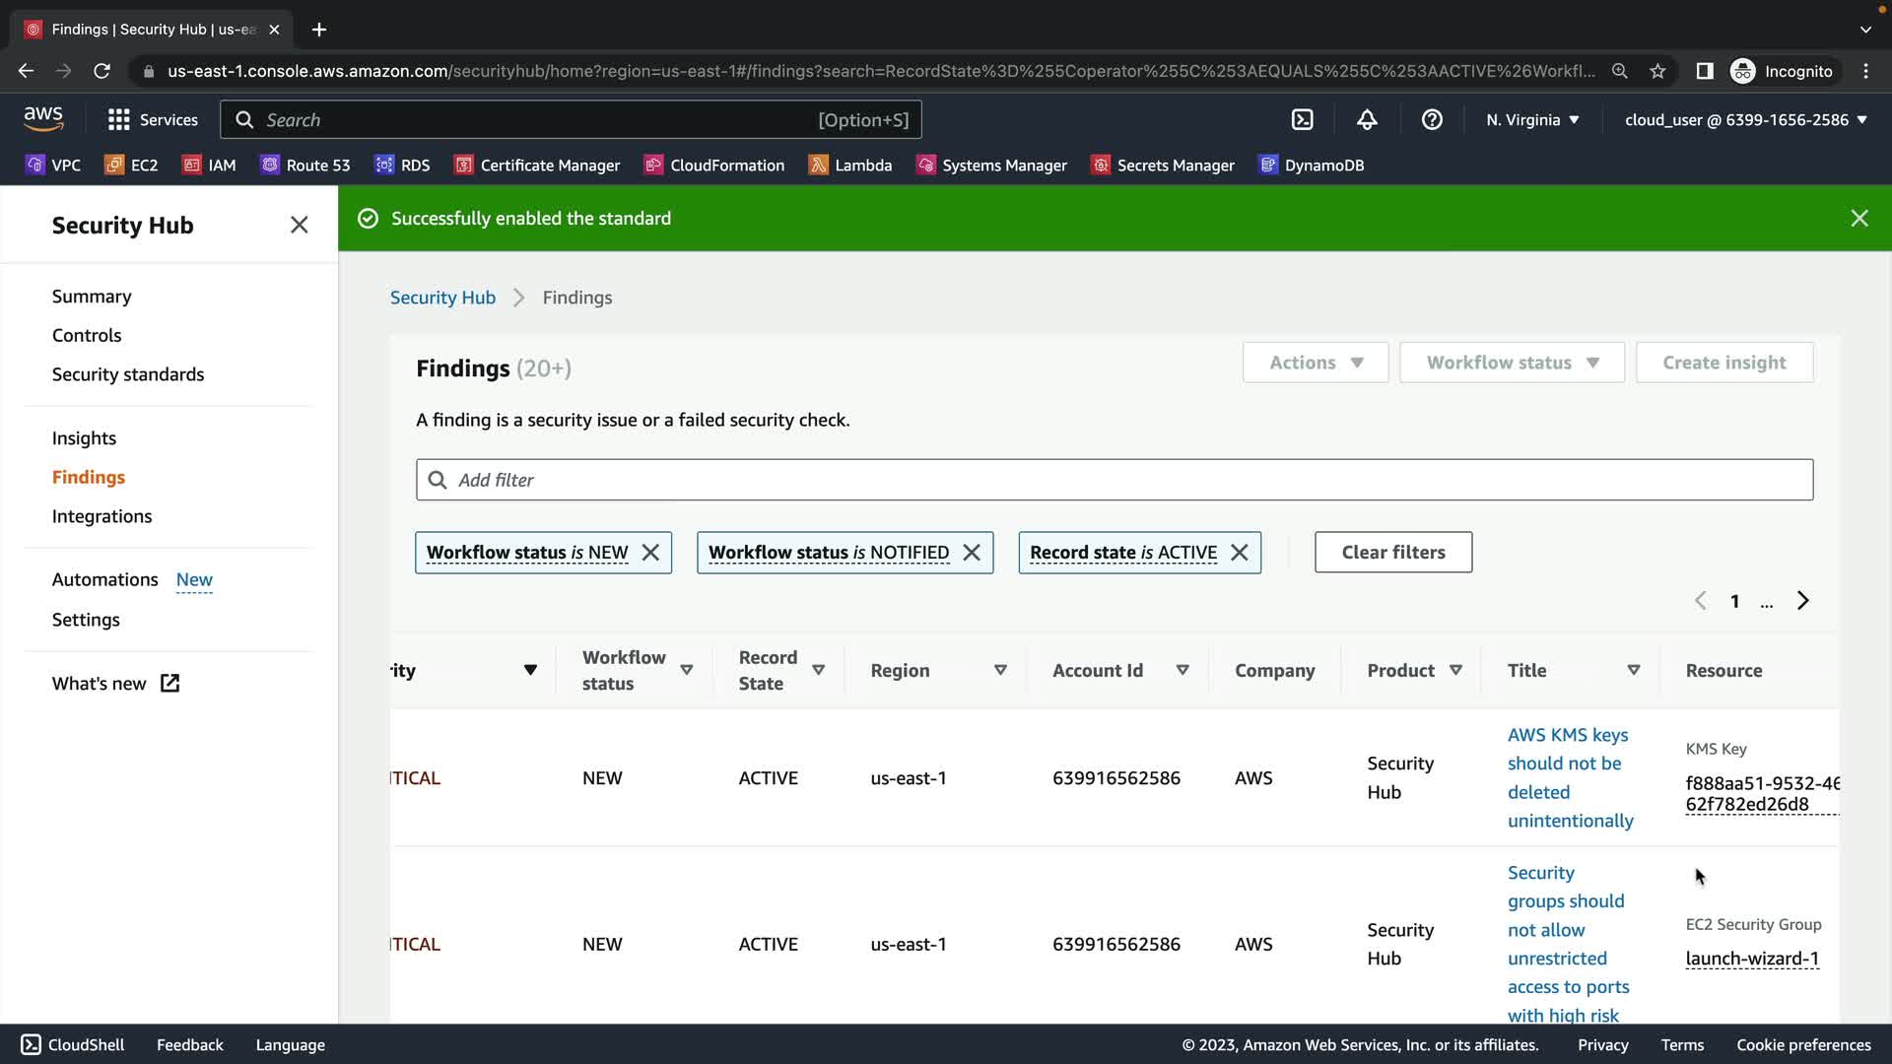The width and height of the screenshot is (1892, 1064).
Task: Open the N. Virginia region dropdown
Action: [x=1532, y=119]
